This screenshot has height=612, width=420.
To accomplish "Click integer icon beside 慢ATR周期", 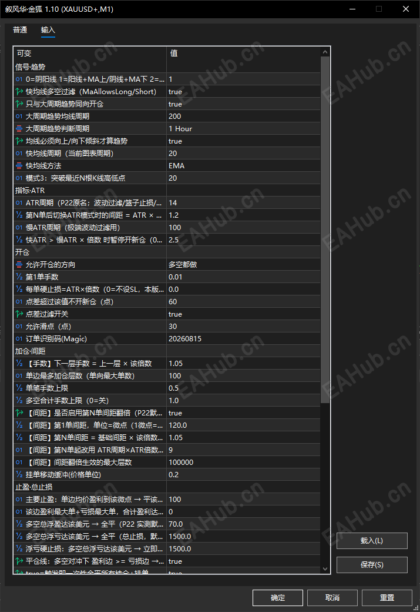I will 19,228.
